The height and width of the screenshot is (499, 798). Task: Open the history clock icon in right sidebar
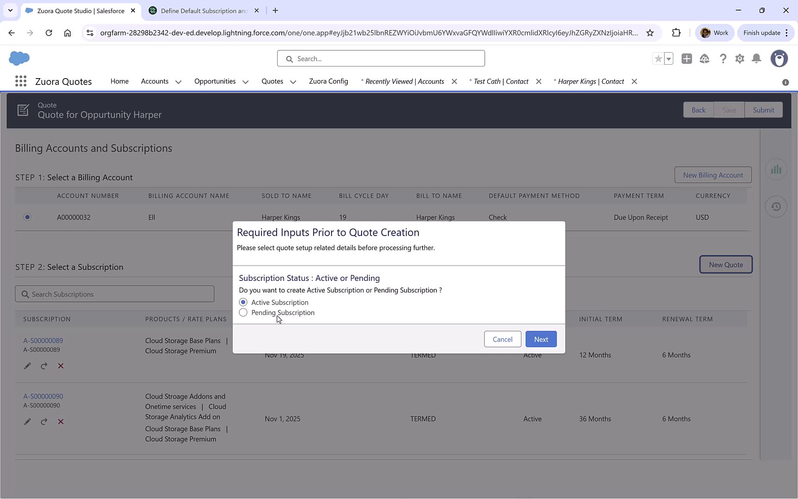pos(776,207)
